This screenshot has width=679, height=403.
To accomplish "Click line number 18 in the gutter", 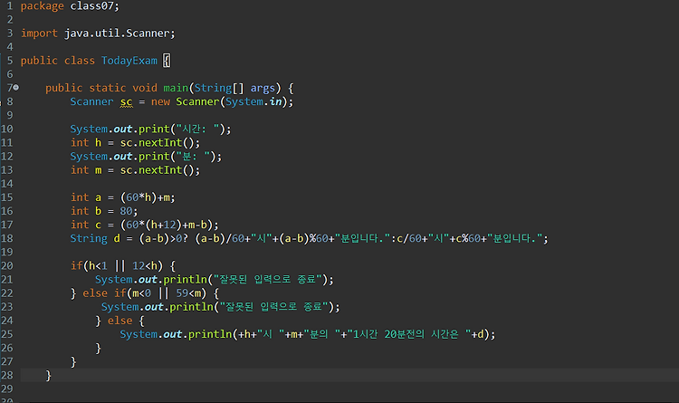I will click(7, 238).
